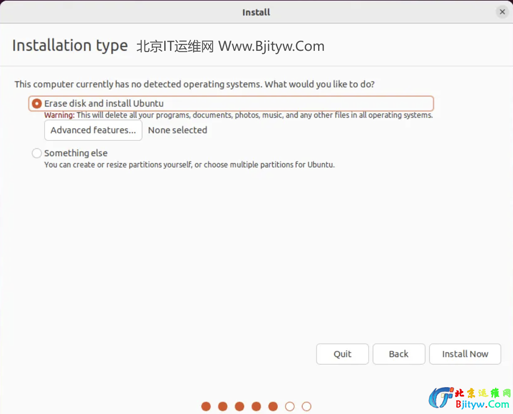Choose the Something else radio button
The height and width of the screenshot is (414, 513).
(37, 153)
